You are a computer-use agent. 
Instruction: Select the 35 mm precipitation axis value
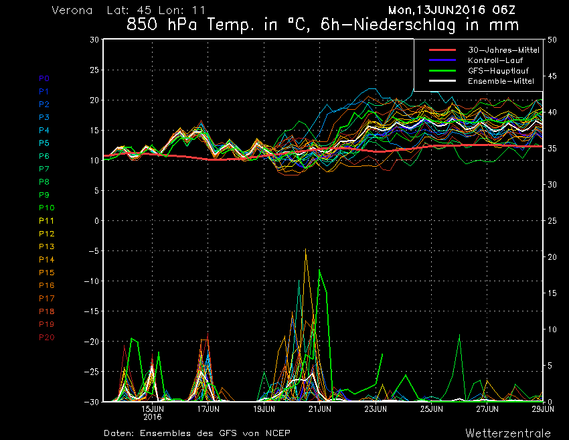552,149
